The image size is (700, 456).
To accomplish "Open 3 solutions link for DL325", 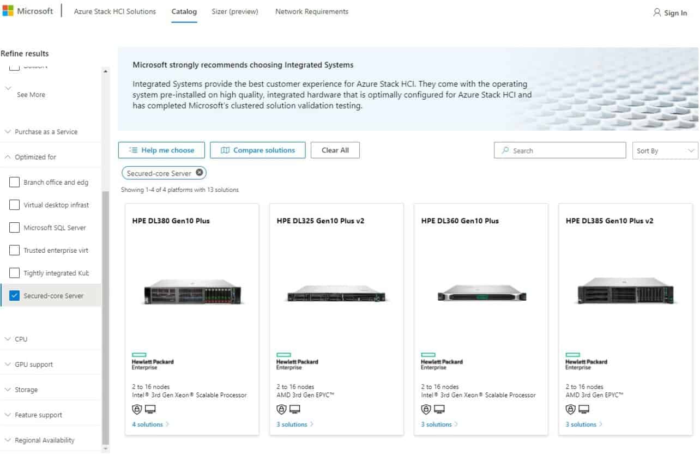I will tap(295, 424).
